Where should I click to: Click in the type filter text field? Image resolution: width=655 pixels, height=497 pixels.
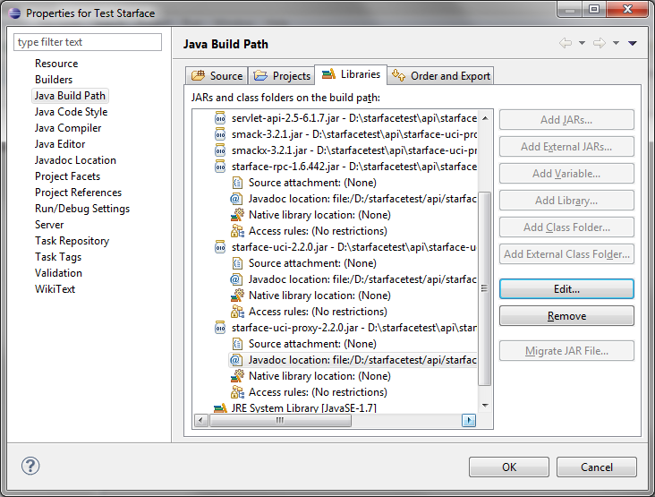88,42
